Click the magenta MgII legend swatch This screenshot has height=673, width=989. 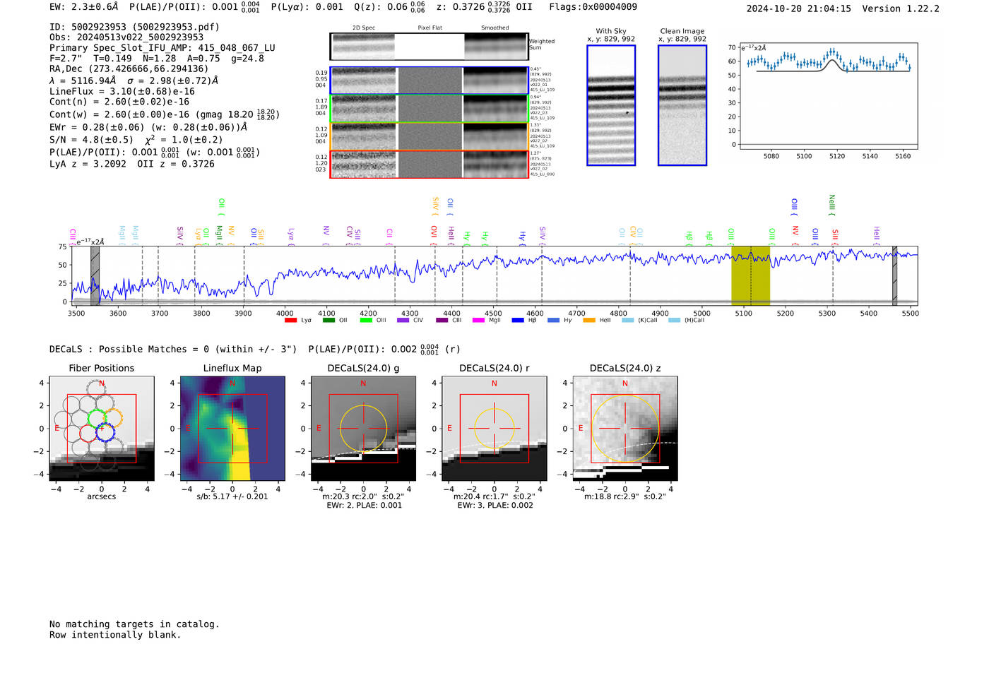click(x=478, y=321)
